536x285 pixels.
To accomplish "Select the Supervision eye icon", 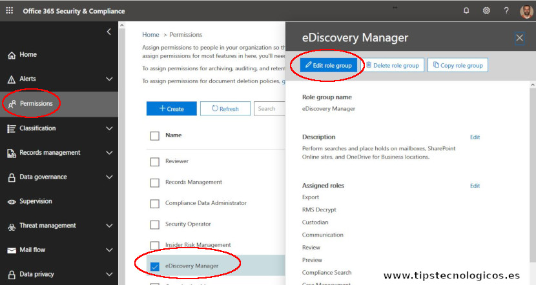I will [x=11, y=202].
